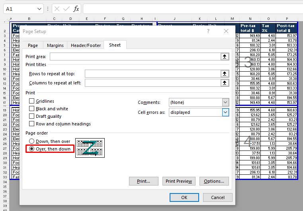Click cell value 206.13 in row 6

(250, 50)
